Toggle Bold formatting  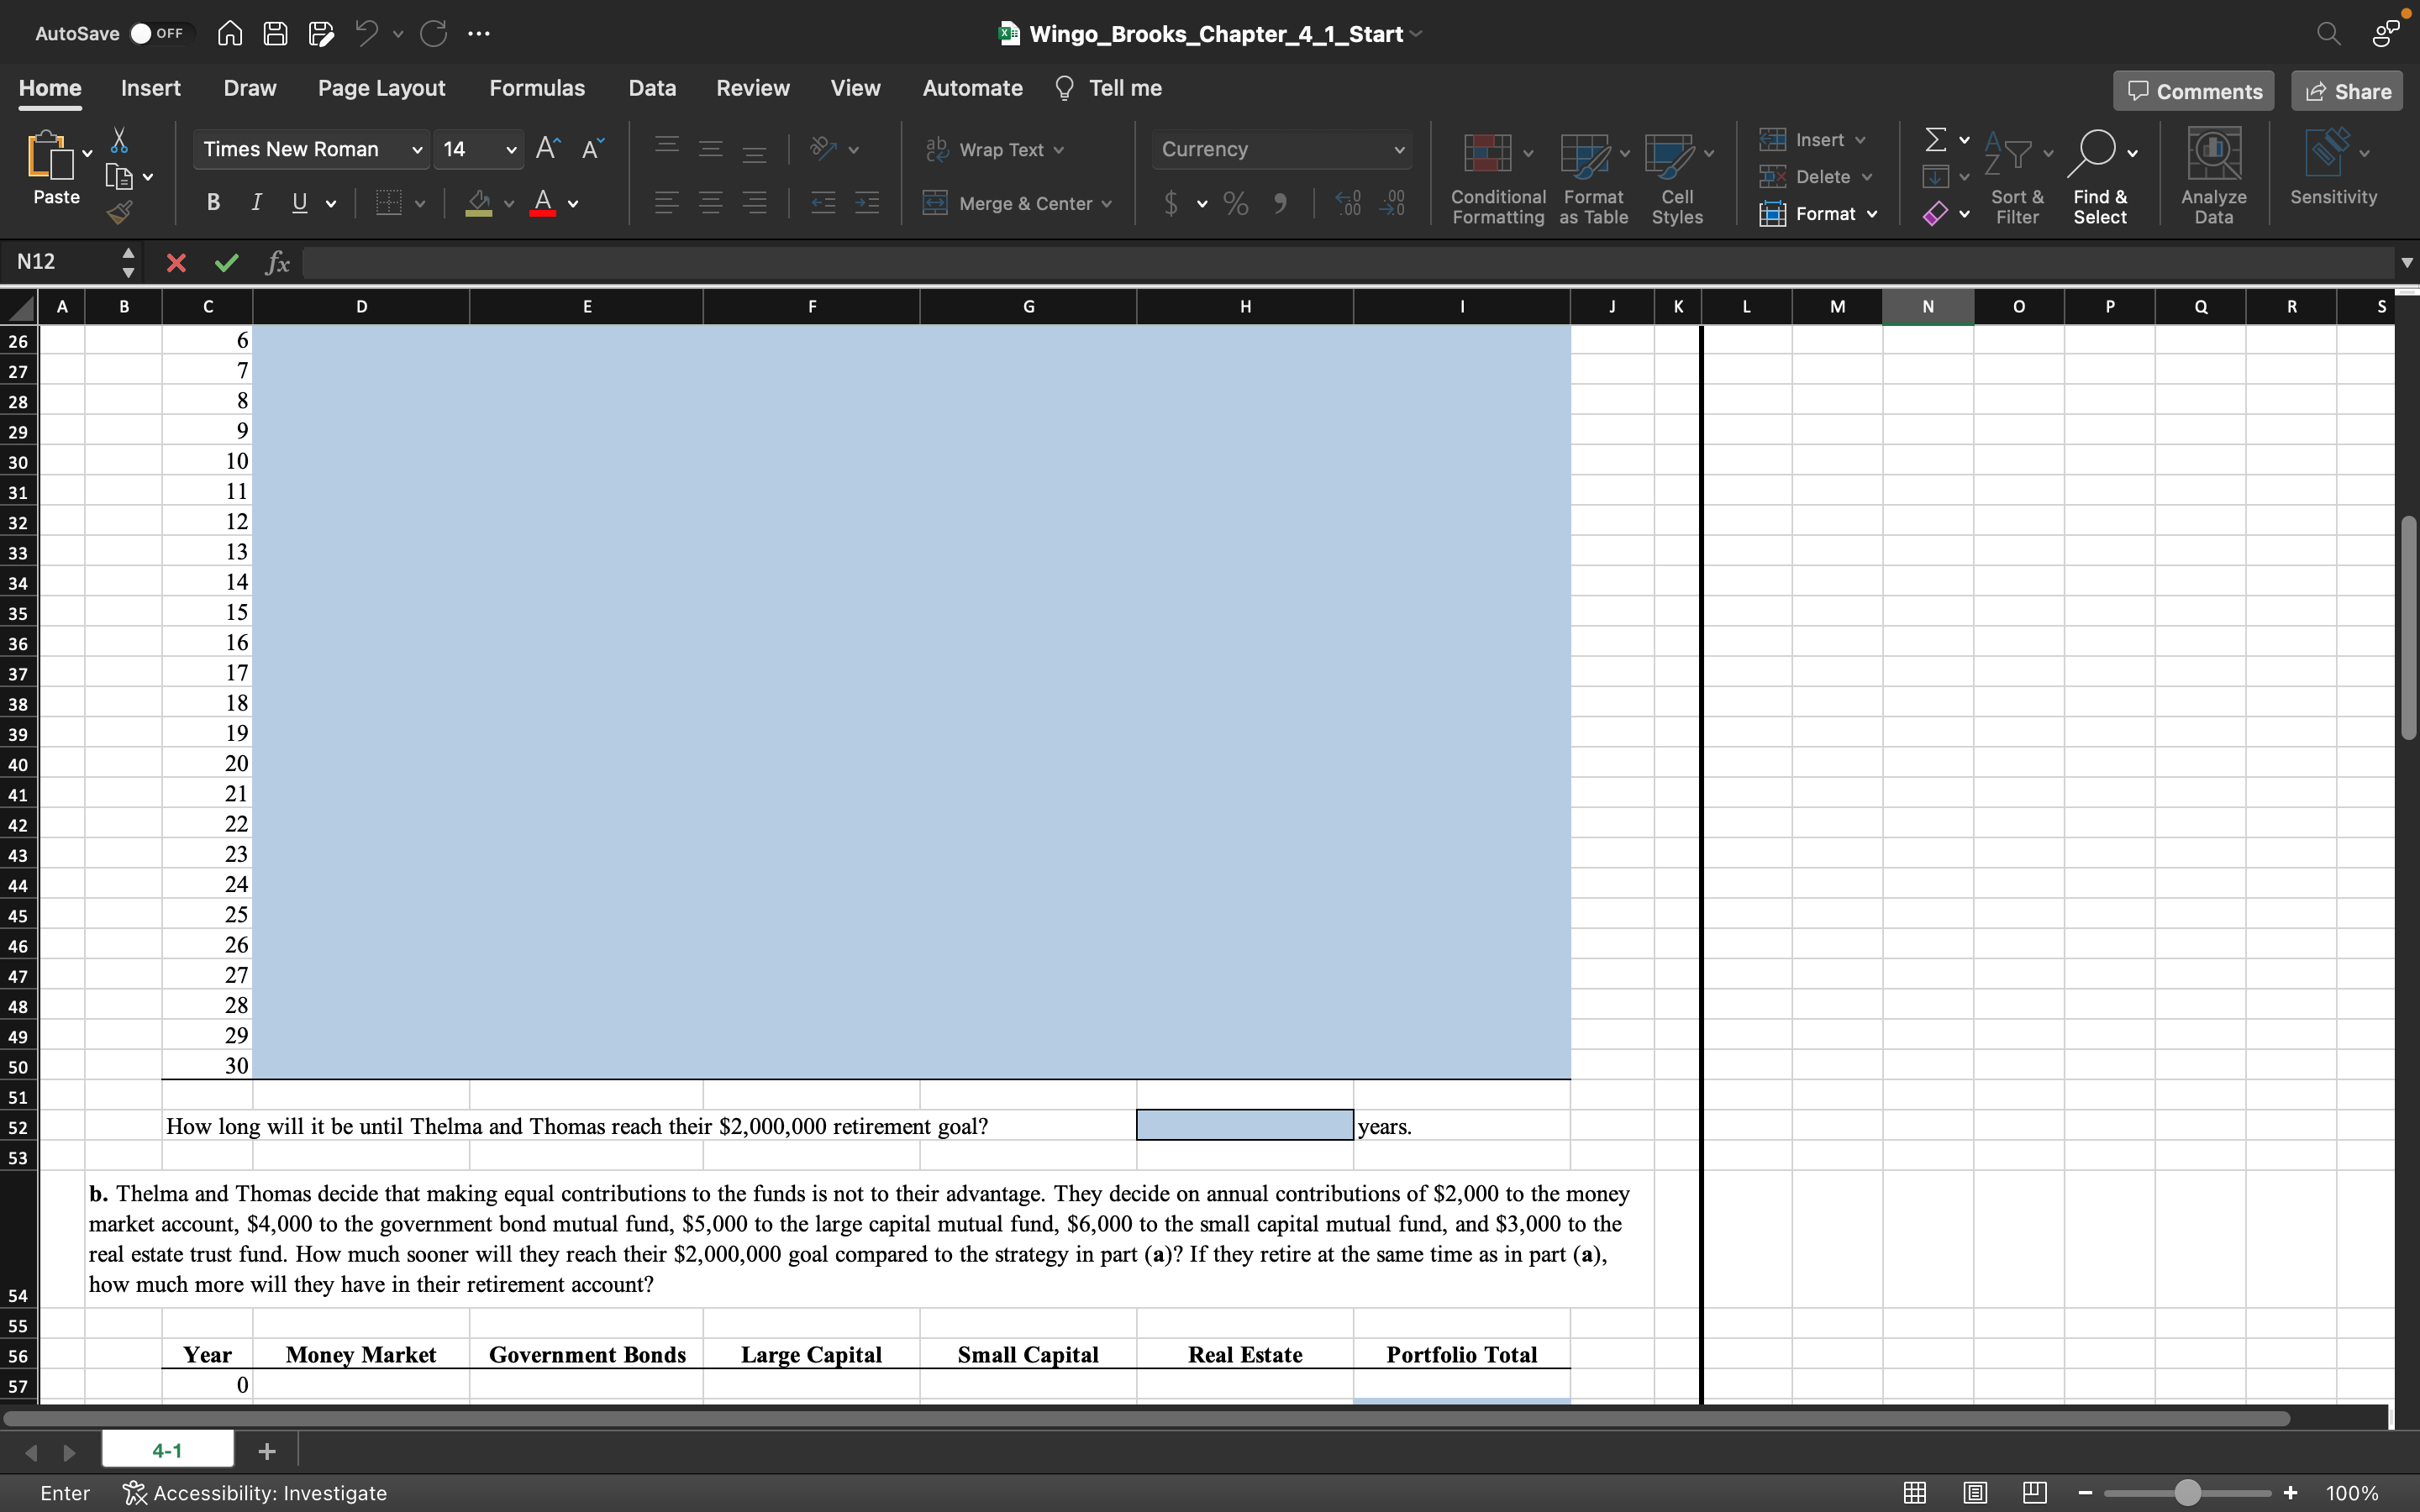pos(213,203)
